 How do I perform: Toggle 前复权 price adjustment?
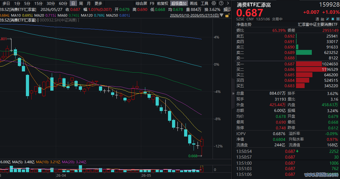(x=163, y=3)
